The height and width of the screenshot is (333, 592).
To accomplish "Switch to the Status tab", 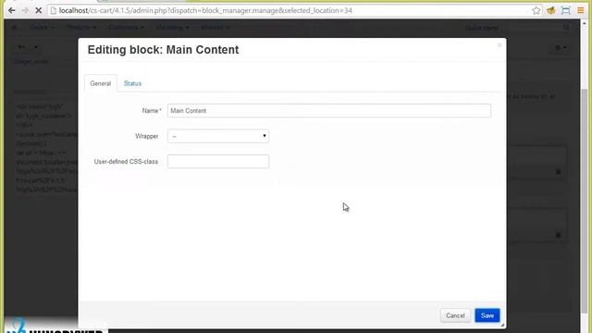I will [x=132, y=83].
